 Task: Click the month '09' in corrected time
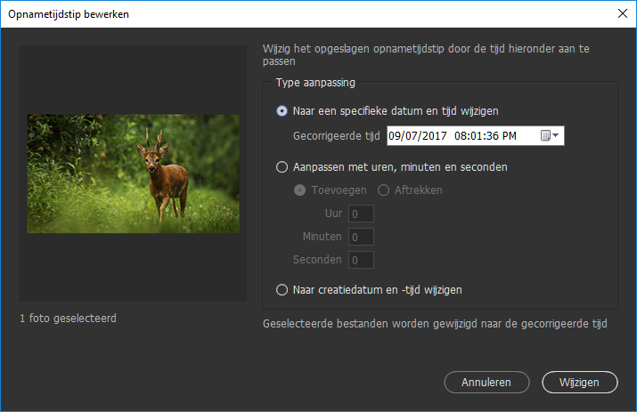[395, 135]
